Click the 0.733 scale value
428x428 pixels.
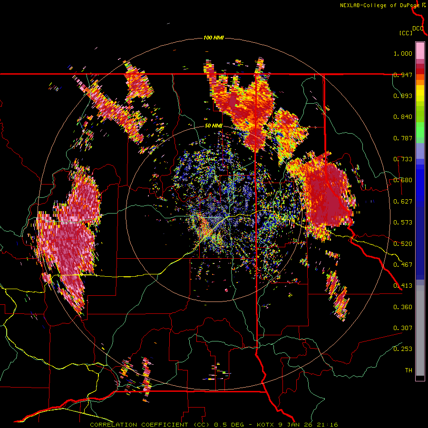403,159
